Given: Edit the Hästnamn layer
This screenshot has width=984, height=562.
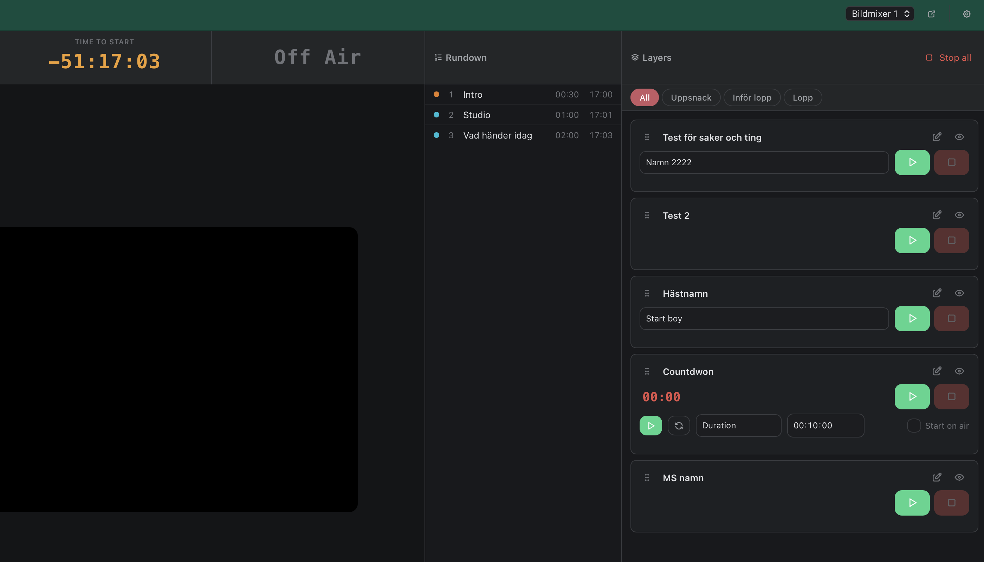Looking at the screenshot, I should [937, 293].
